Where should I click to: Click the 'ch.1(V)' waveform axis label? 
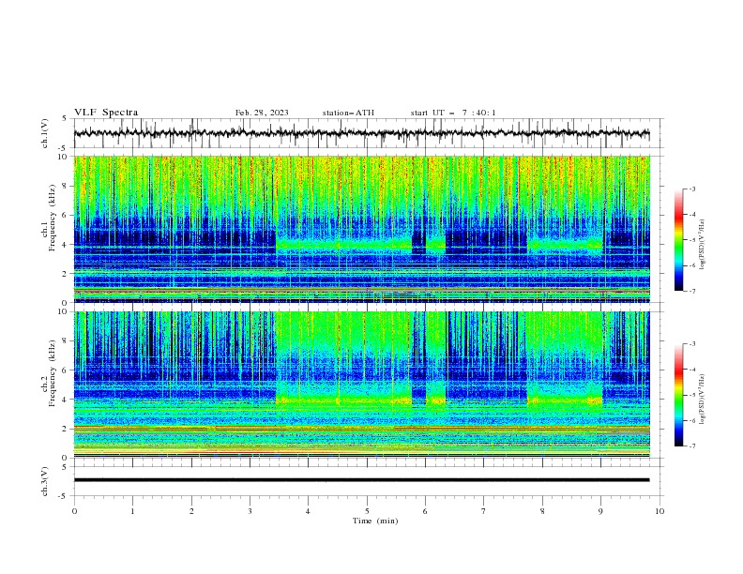coord(45,133)
